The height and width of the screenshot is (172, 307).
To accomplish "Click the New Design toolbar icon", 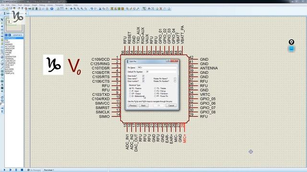I will coord(3,9).
